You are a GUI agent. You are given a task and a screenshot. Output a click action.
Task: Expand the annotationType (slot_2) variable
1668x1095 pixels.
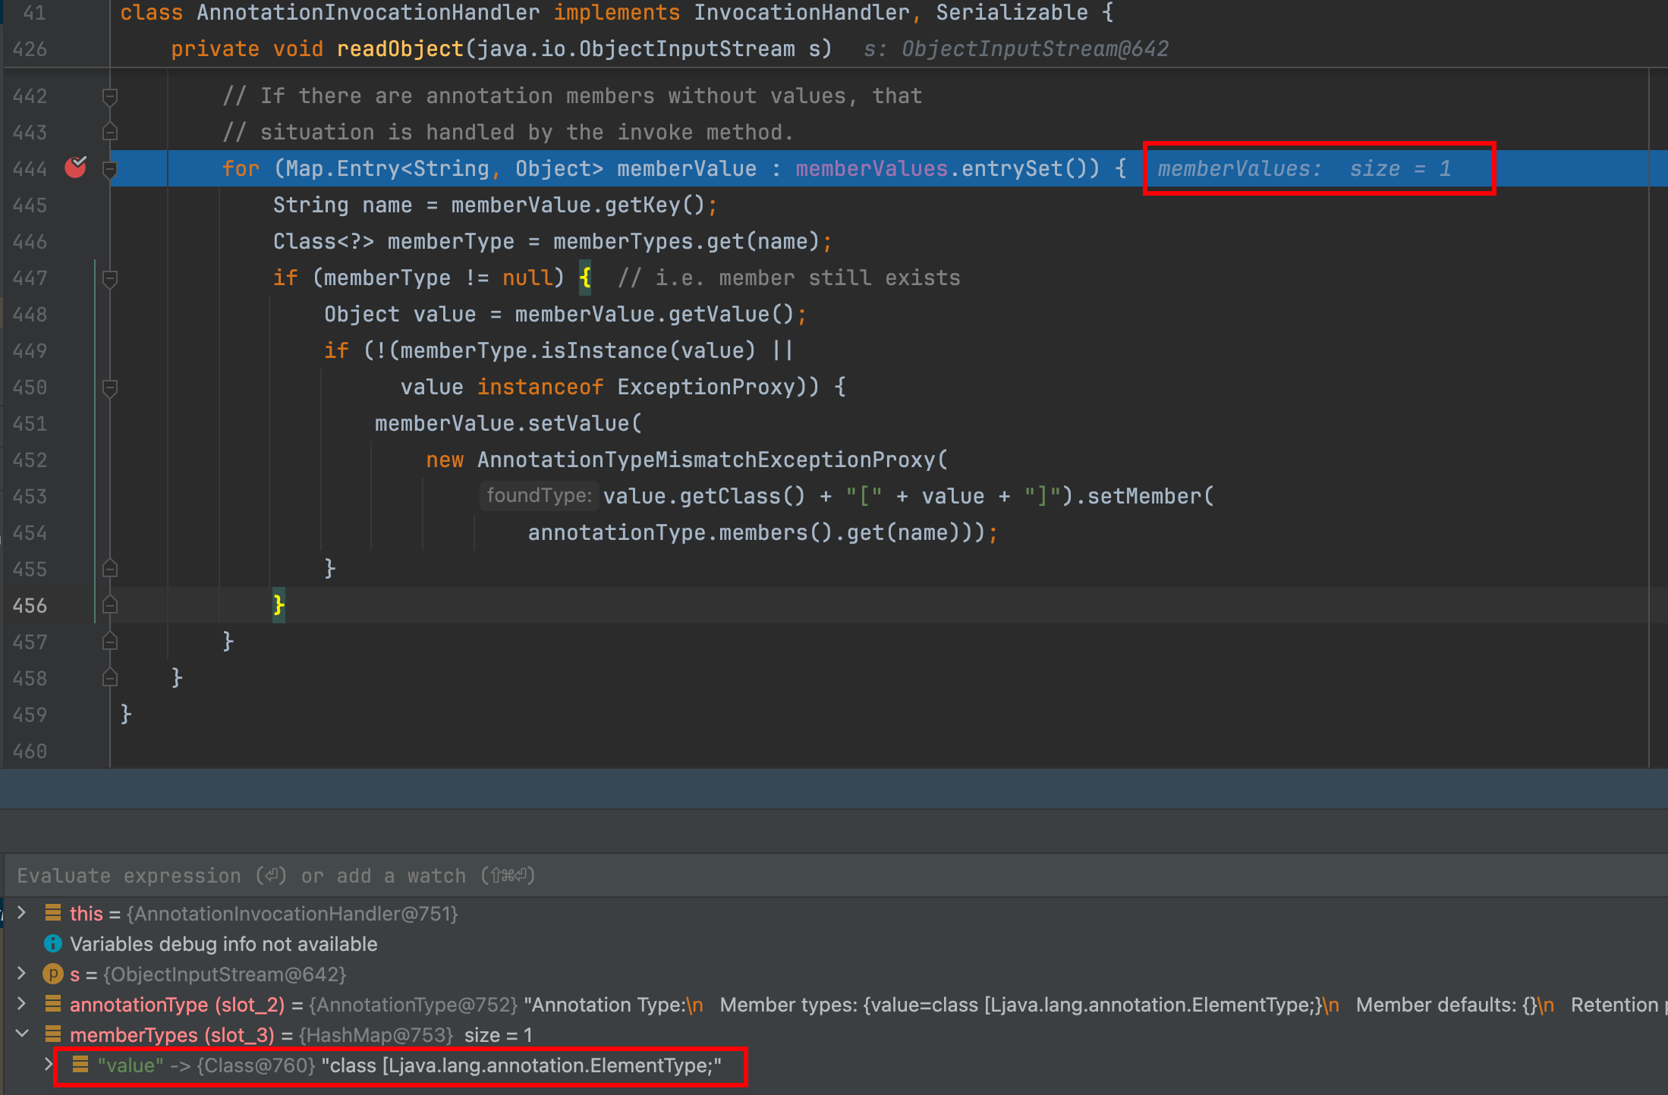click(22, 1004)
